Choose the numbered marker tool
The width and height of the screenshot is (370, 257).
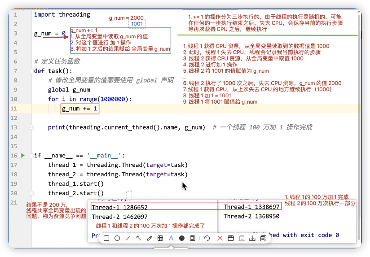(x=182, y=238)
